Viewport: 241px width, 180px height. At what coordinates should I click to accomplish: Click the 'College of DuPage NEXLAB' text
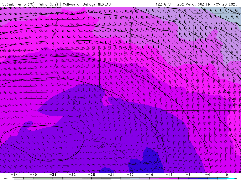(86, 4)
